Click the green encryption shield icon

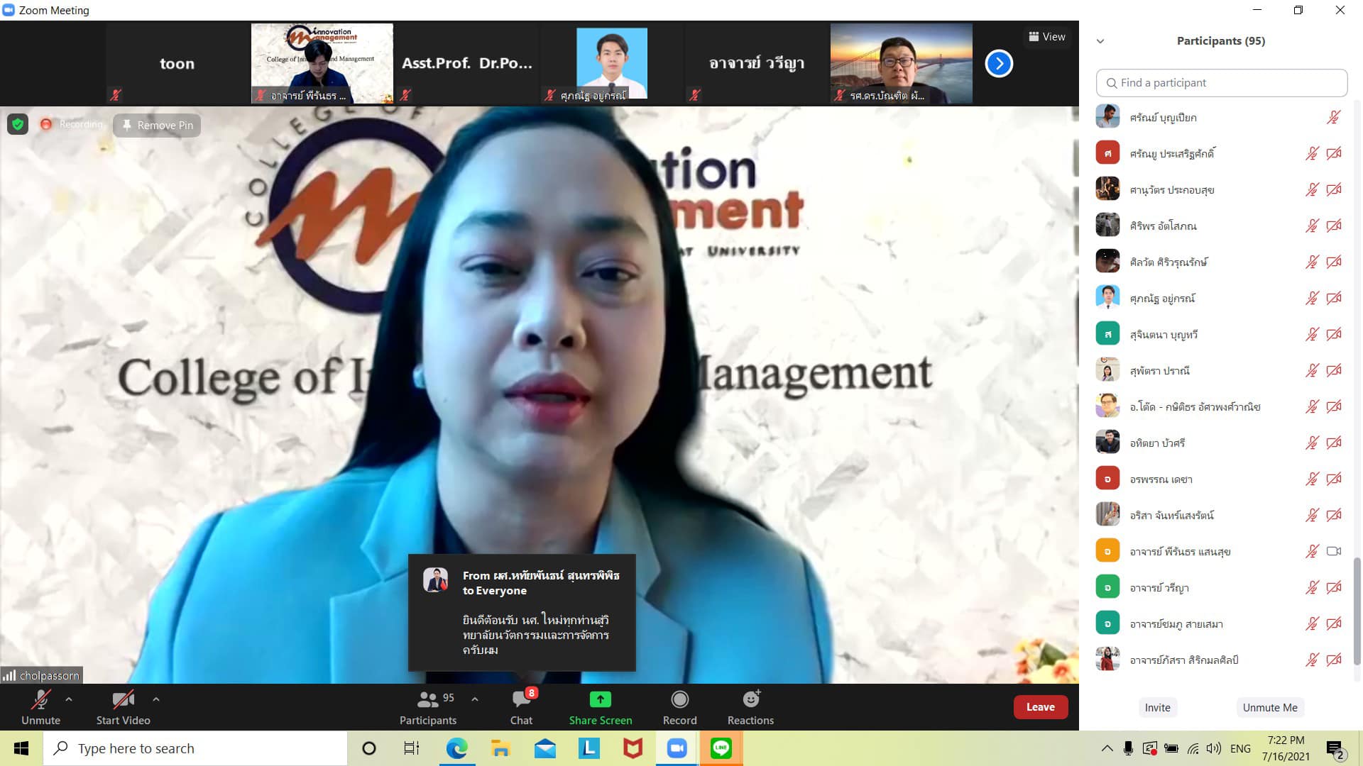(18, 125)
